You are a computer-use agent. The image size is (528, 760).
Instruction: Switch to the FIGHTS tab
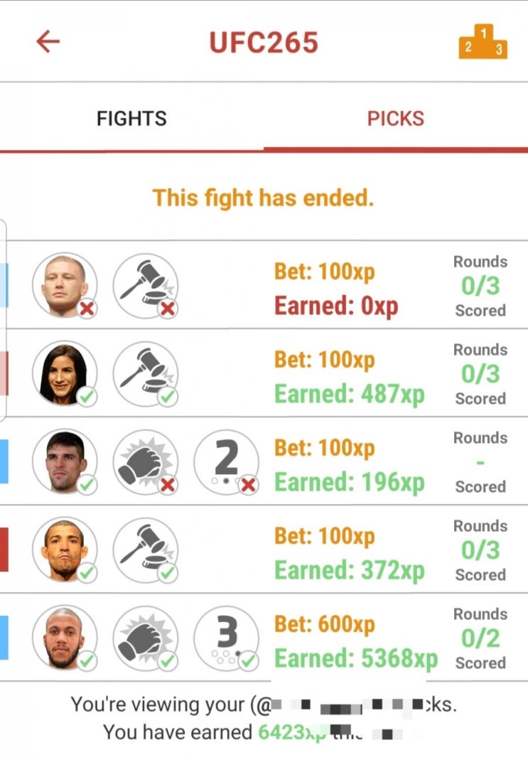click(x=131, y=118)
